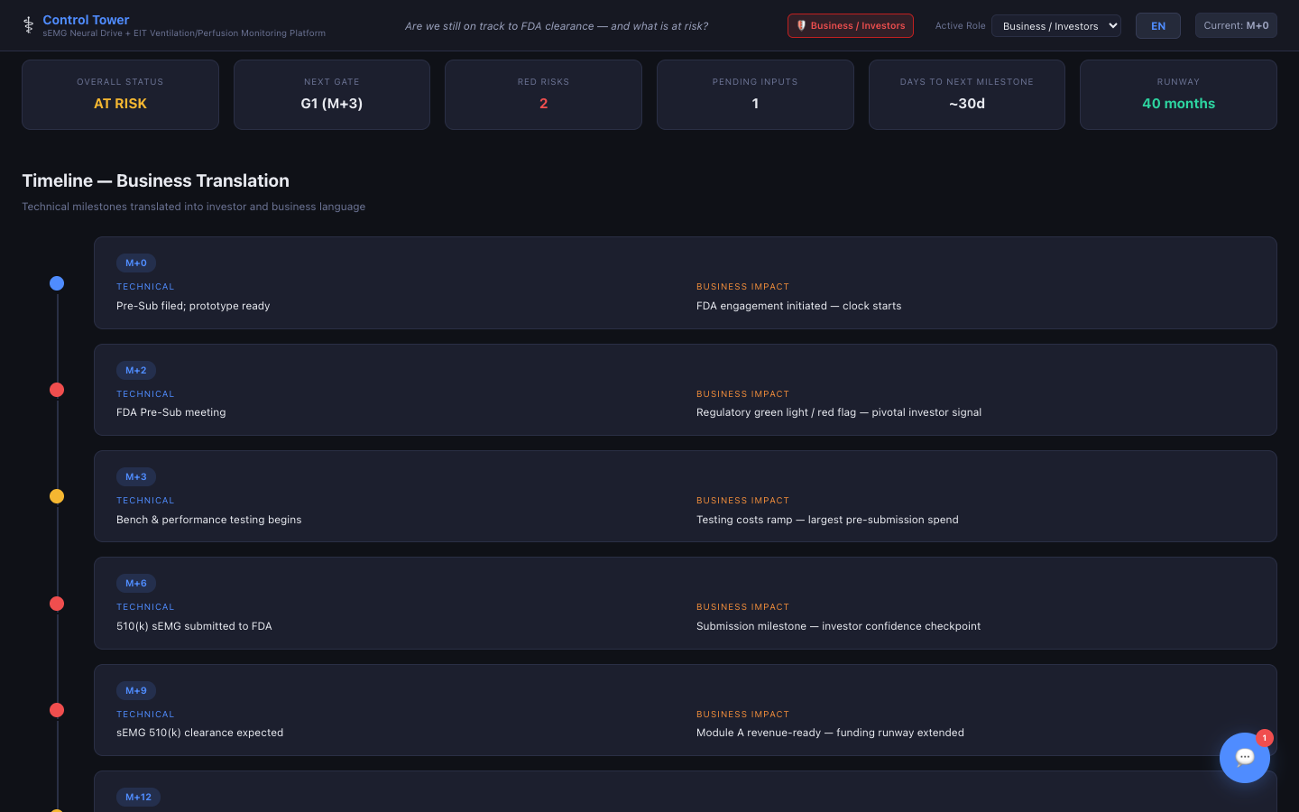1299x812 pixels.
Task: Click the chat notification badge
Action: (1265, 738)
